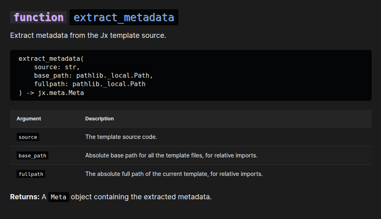This screenshot has width=381, height=219.
Task: Click the "base_path: pathlib._local.Path," code line
Action: click(x=94, y=75)
